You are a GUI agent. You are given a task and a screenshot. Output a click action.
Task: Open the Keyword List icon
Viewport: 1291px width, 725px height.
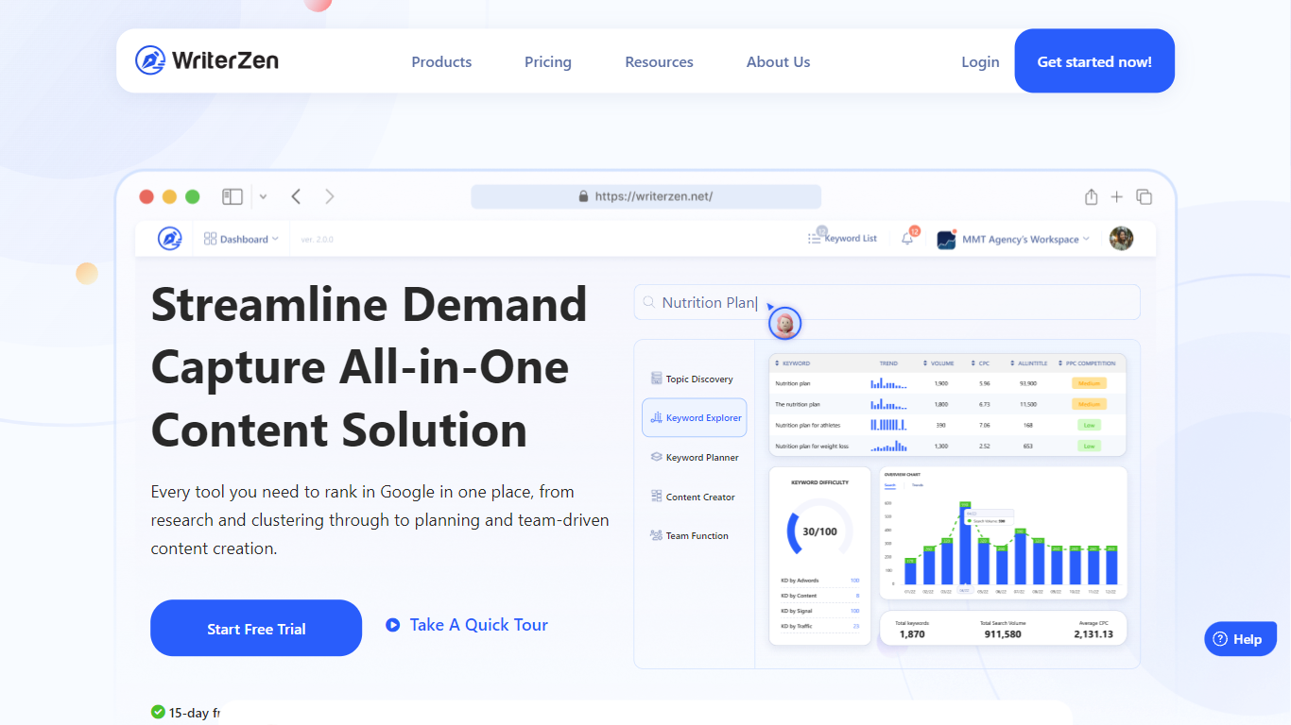tap(815, 239)
